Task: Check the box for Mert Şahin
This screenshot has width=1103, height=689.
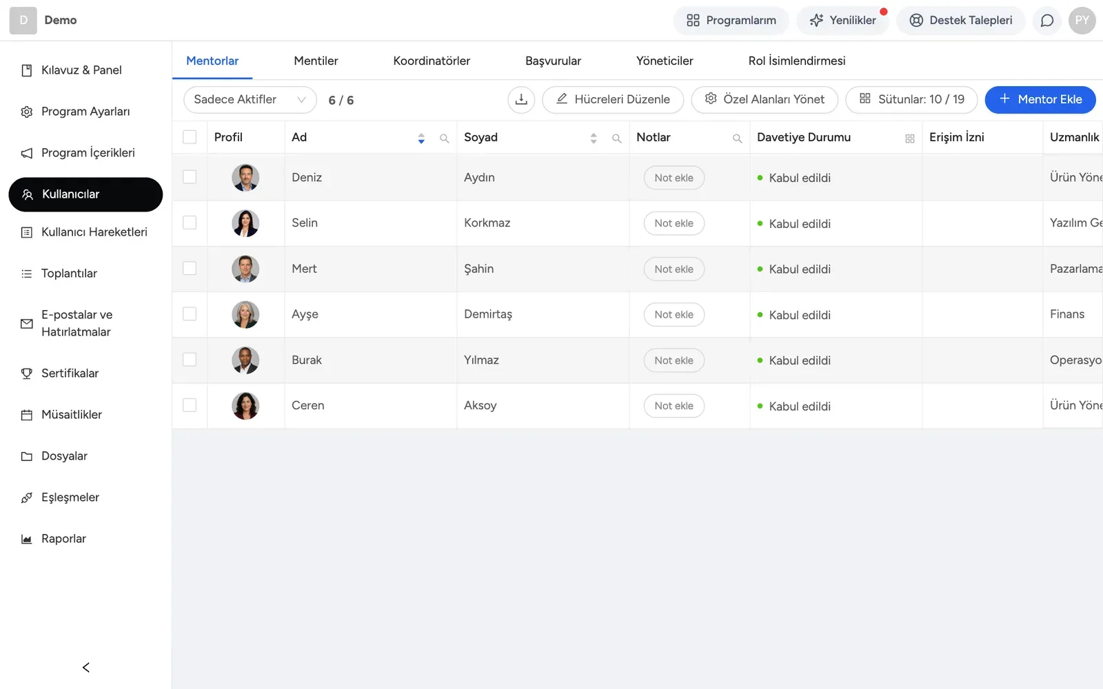Action: tap(190, 268)
